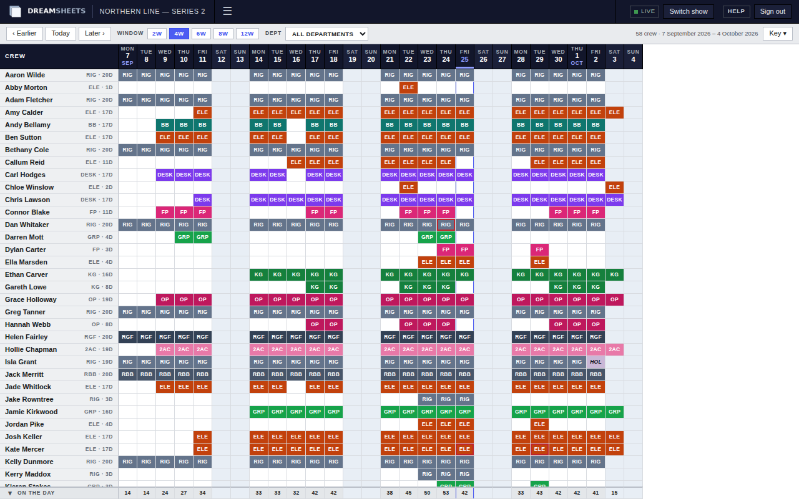799x499 pixels.
Task: Collapse the On The Day totals row
Action: [10, 493]
